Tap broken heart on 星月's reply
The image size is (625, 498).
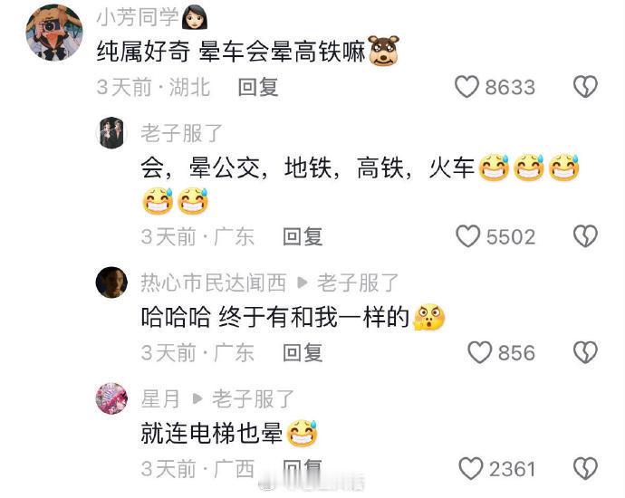pyautogui.click(x=585, y=468)
